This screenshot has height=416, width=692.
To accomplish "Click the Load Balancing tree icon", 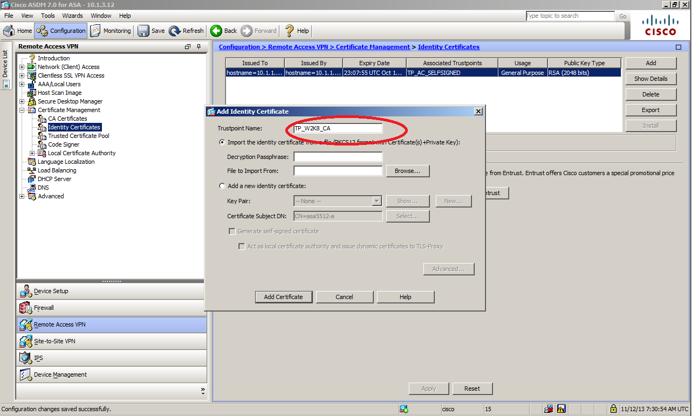I will [x=32, y=170].
